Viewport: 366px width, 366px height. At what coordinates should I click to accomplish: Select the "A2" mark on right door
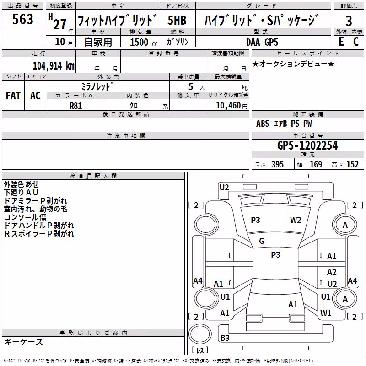pos(332,272)
